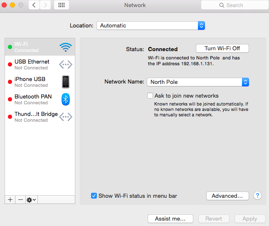The width and height of the screenshot is (269, 226).
Task: Click the Wi-Fi signal icon in sidebar
Action: coord(65,47)
